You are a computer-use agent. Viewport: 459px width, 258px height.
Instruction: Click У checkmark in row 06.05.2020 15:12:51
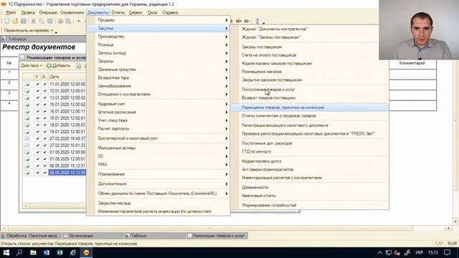[x=37, y=166]
